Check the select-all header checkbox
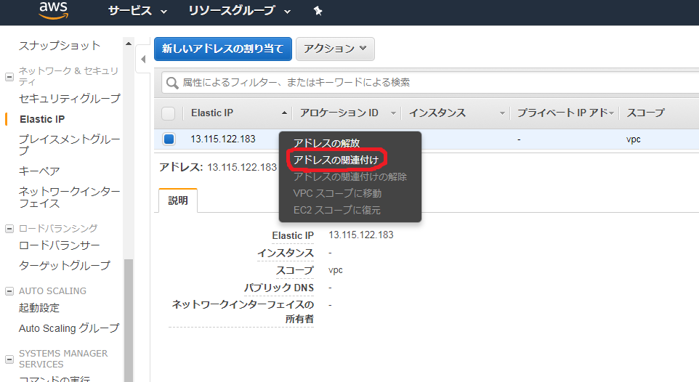This screenshot has width=699, height=382. pos(169,113)
